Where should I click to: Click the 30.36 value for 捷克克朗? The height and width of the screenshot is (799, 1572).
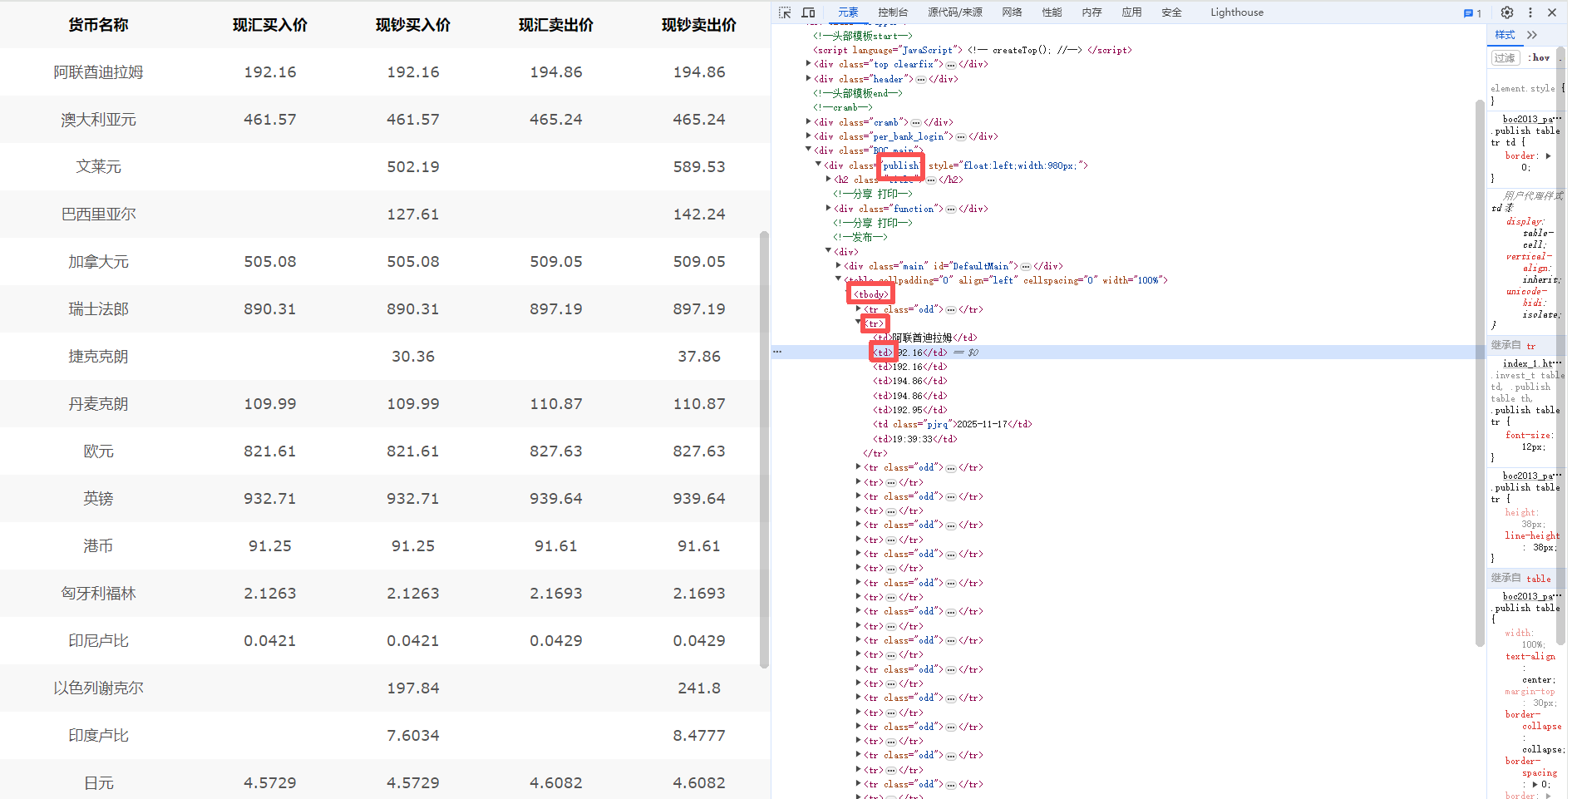coord(413,357)
